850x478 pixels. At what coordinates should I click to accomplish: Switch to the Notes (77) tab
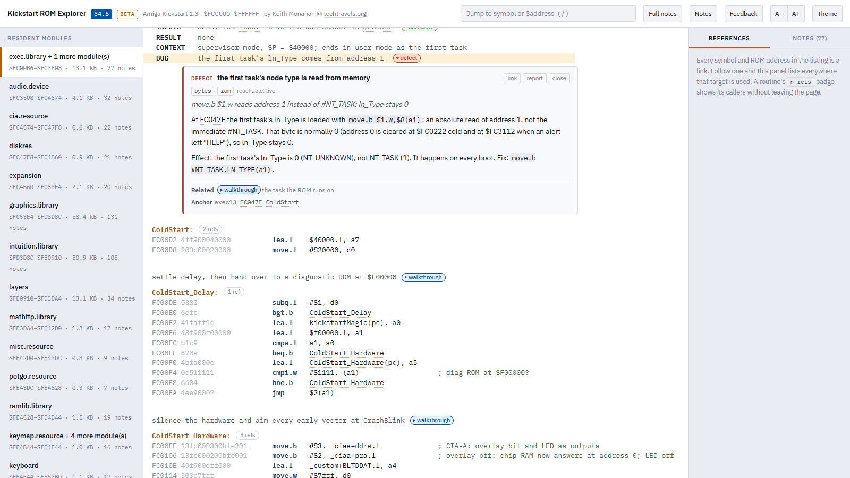pyautogui.click(x=810, y=38)
